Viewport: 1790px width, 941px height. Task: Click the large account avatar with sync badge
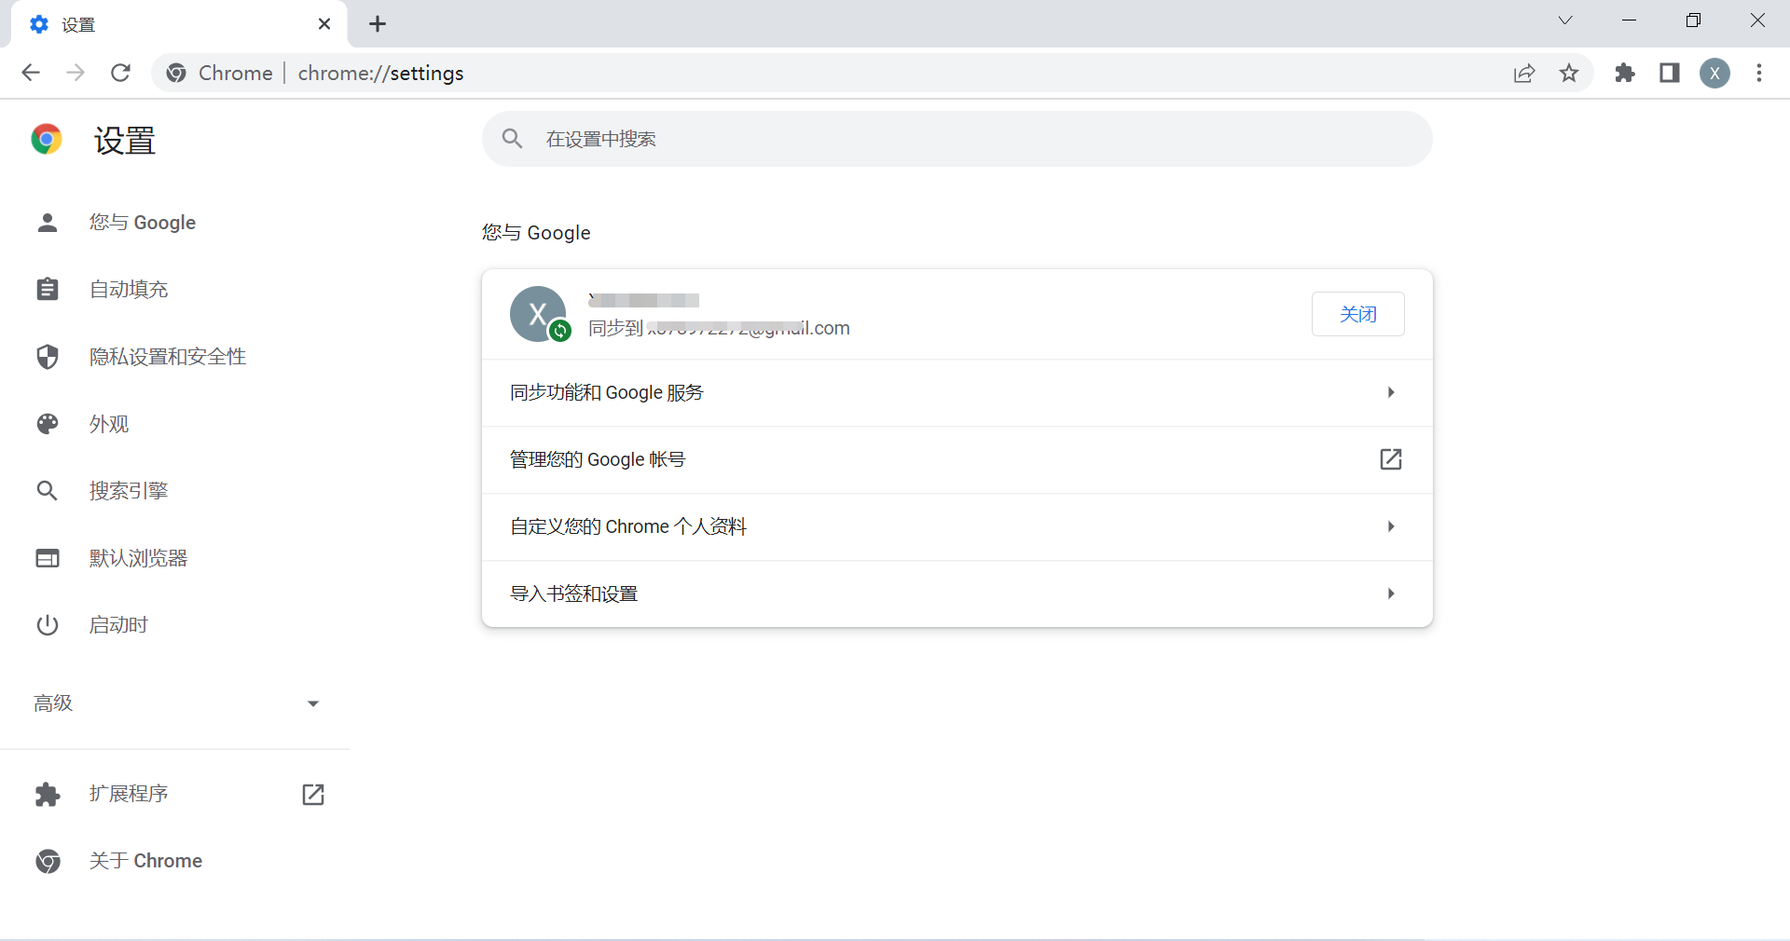(x=539, y=314)
